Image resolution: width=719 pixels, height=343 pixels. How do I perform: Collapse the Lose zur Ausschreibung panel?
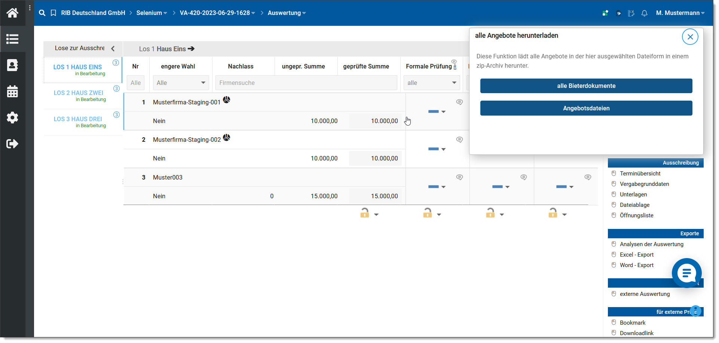[x=113, y=49]
